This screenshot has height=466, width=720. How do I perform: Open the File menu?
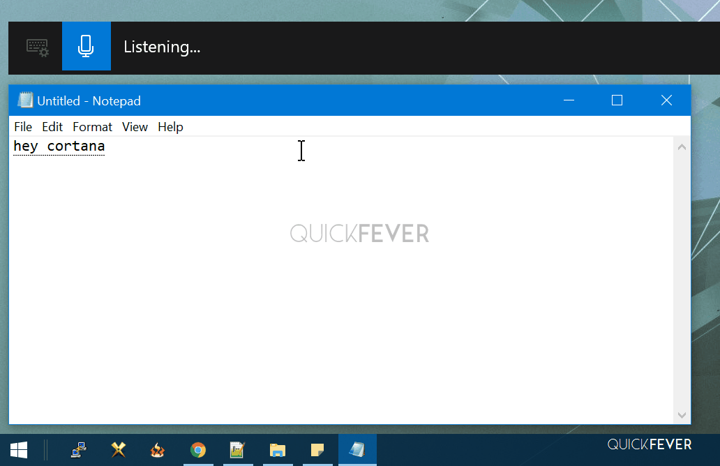click(23, 127)
